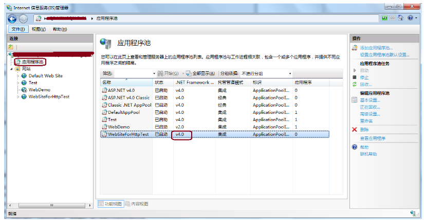Open the 文件 (file) menu
The height and width of the screenshot is (220, 424).
click(19, 29)
